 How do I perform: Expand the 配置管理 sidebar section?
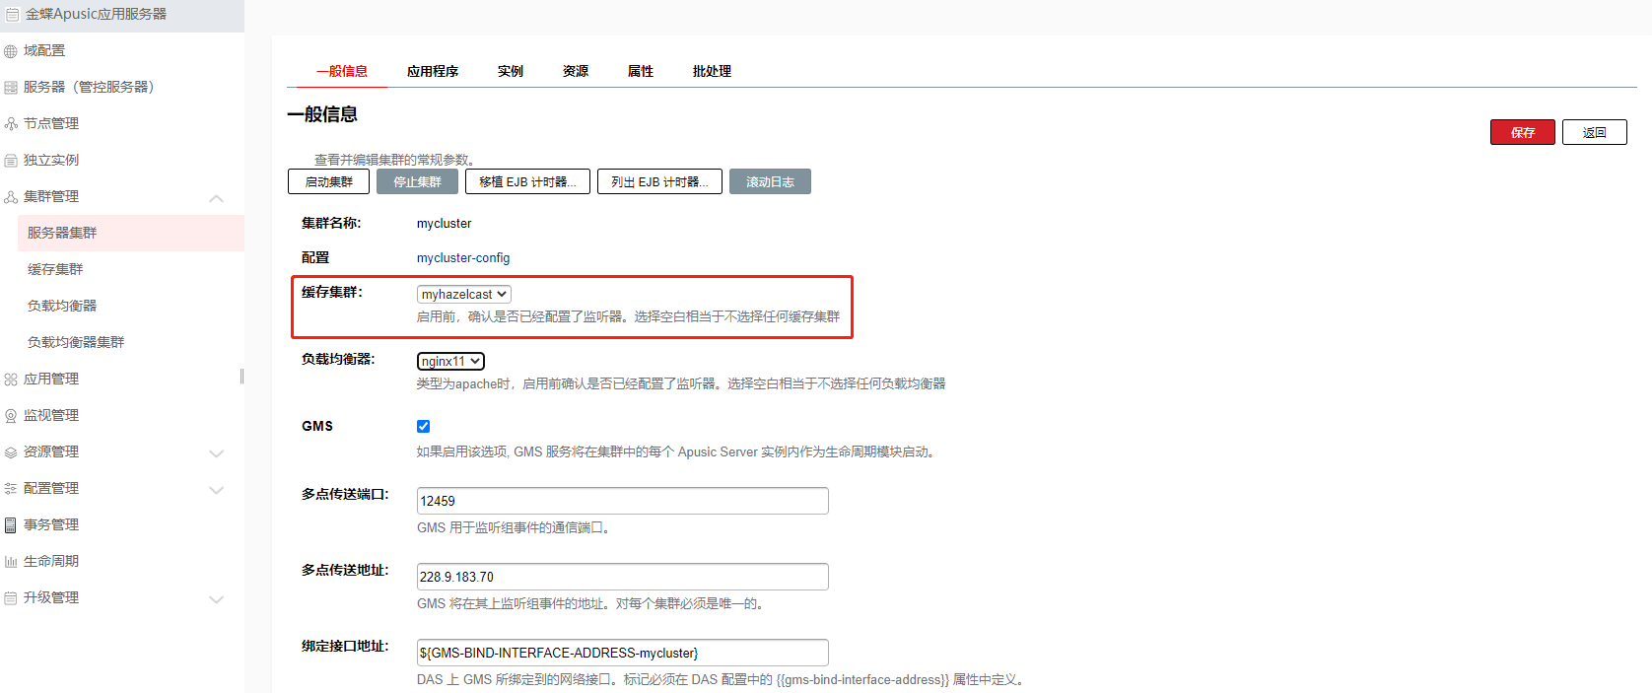click(x=217, y=490)
